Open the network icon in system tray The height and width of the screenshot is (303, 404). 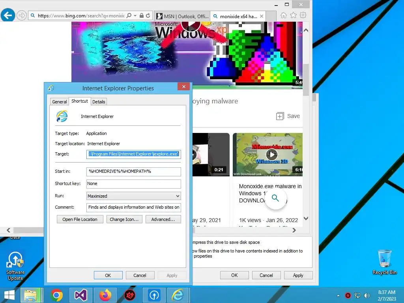tap(357, 296)
